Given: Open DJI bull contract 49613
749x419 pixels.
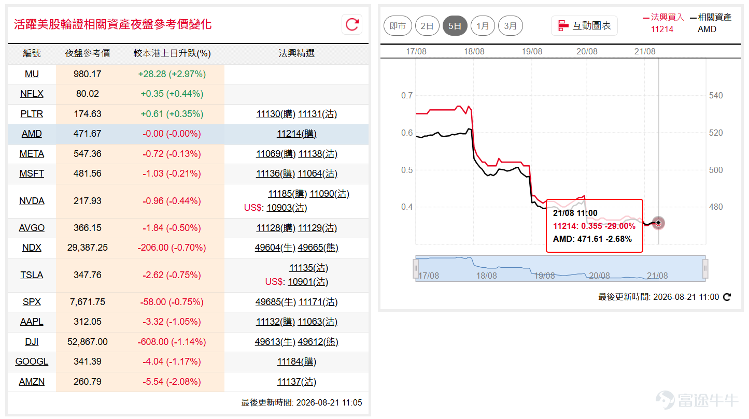Looking at the screenshot, I should click(275, 342).
